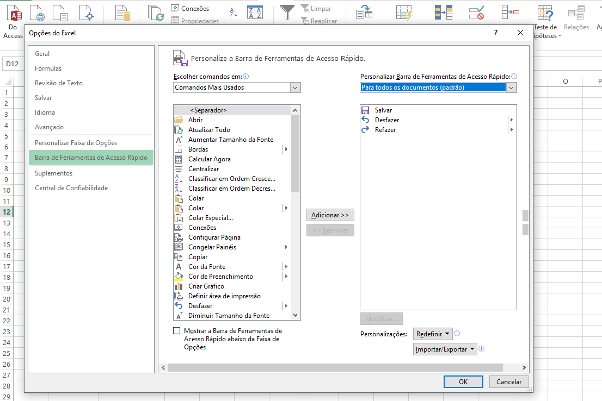Image resolution: width=602 pixels, height=401 pixels.
Task: Click the Adicionar >> button
Action: point(330,215)
